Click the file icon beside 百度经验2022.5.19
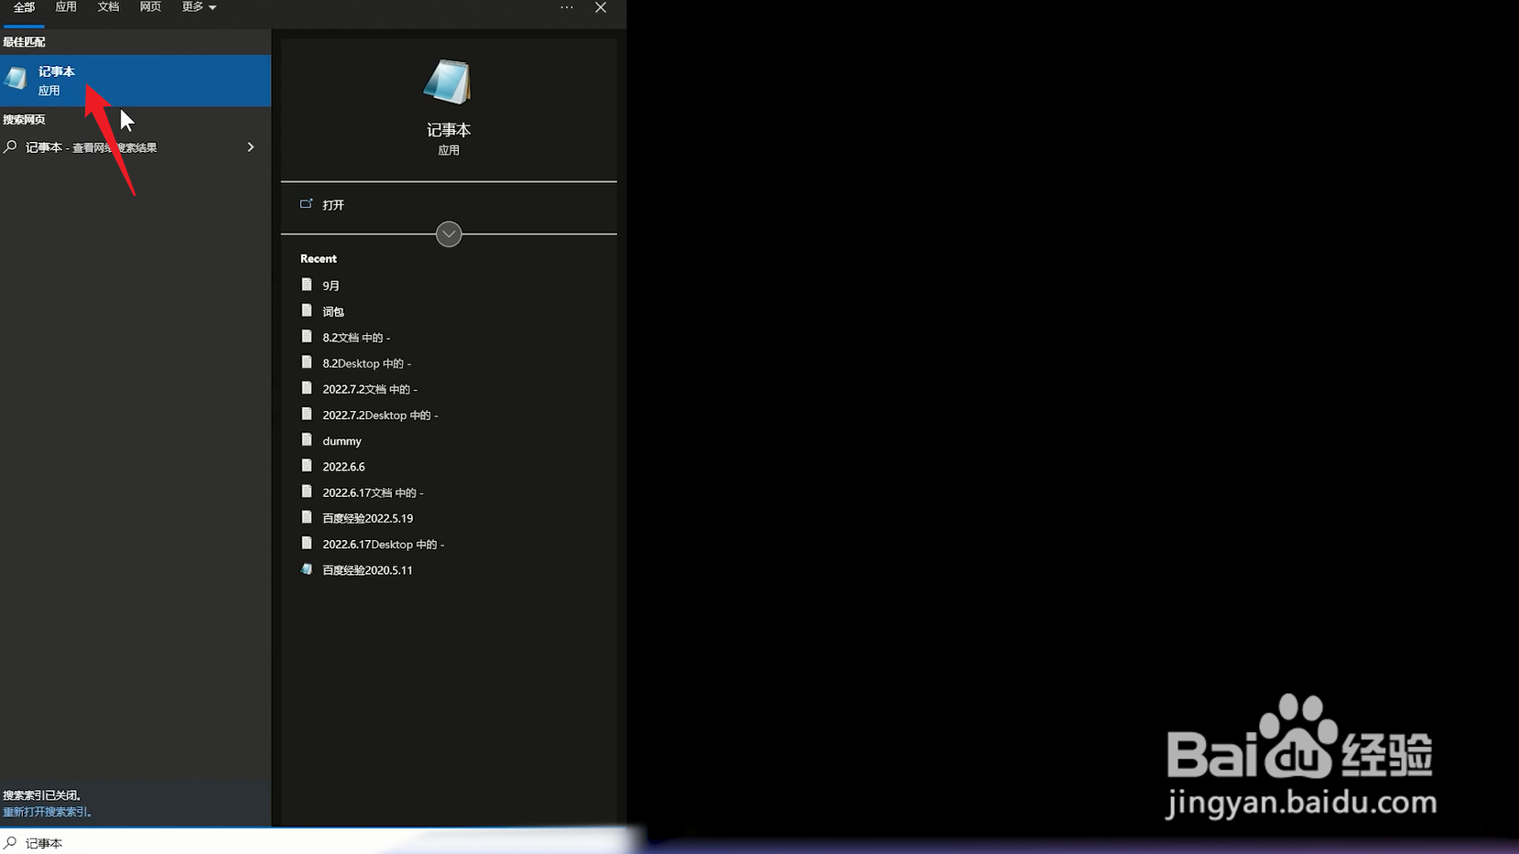Viewport: 1519px width, 854px height. pos(307,517)
